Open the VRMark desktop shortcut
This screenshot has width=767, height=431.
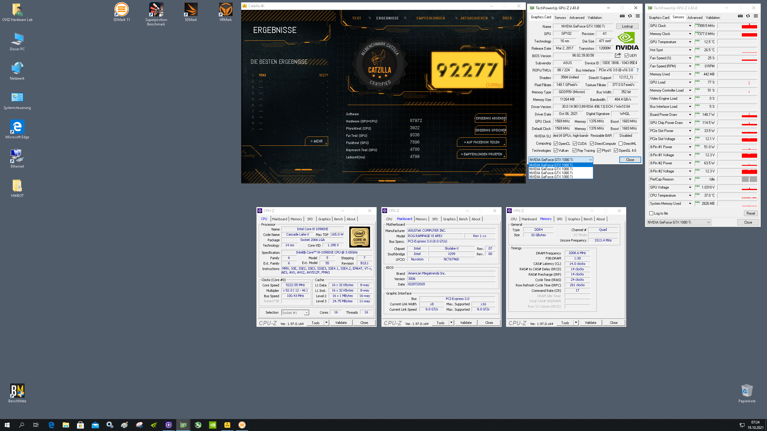point(226,12)
